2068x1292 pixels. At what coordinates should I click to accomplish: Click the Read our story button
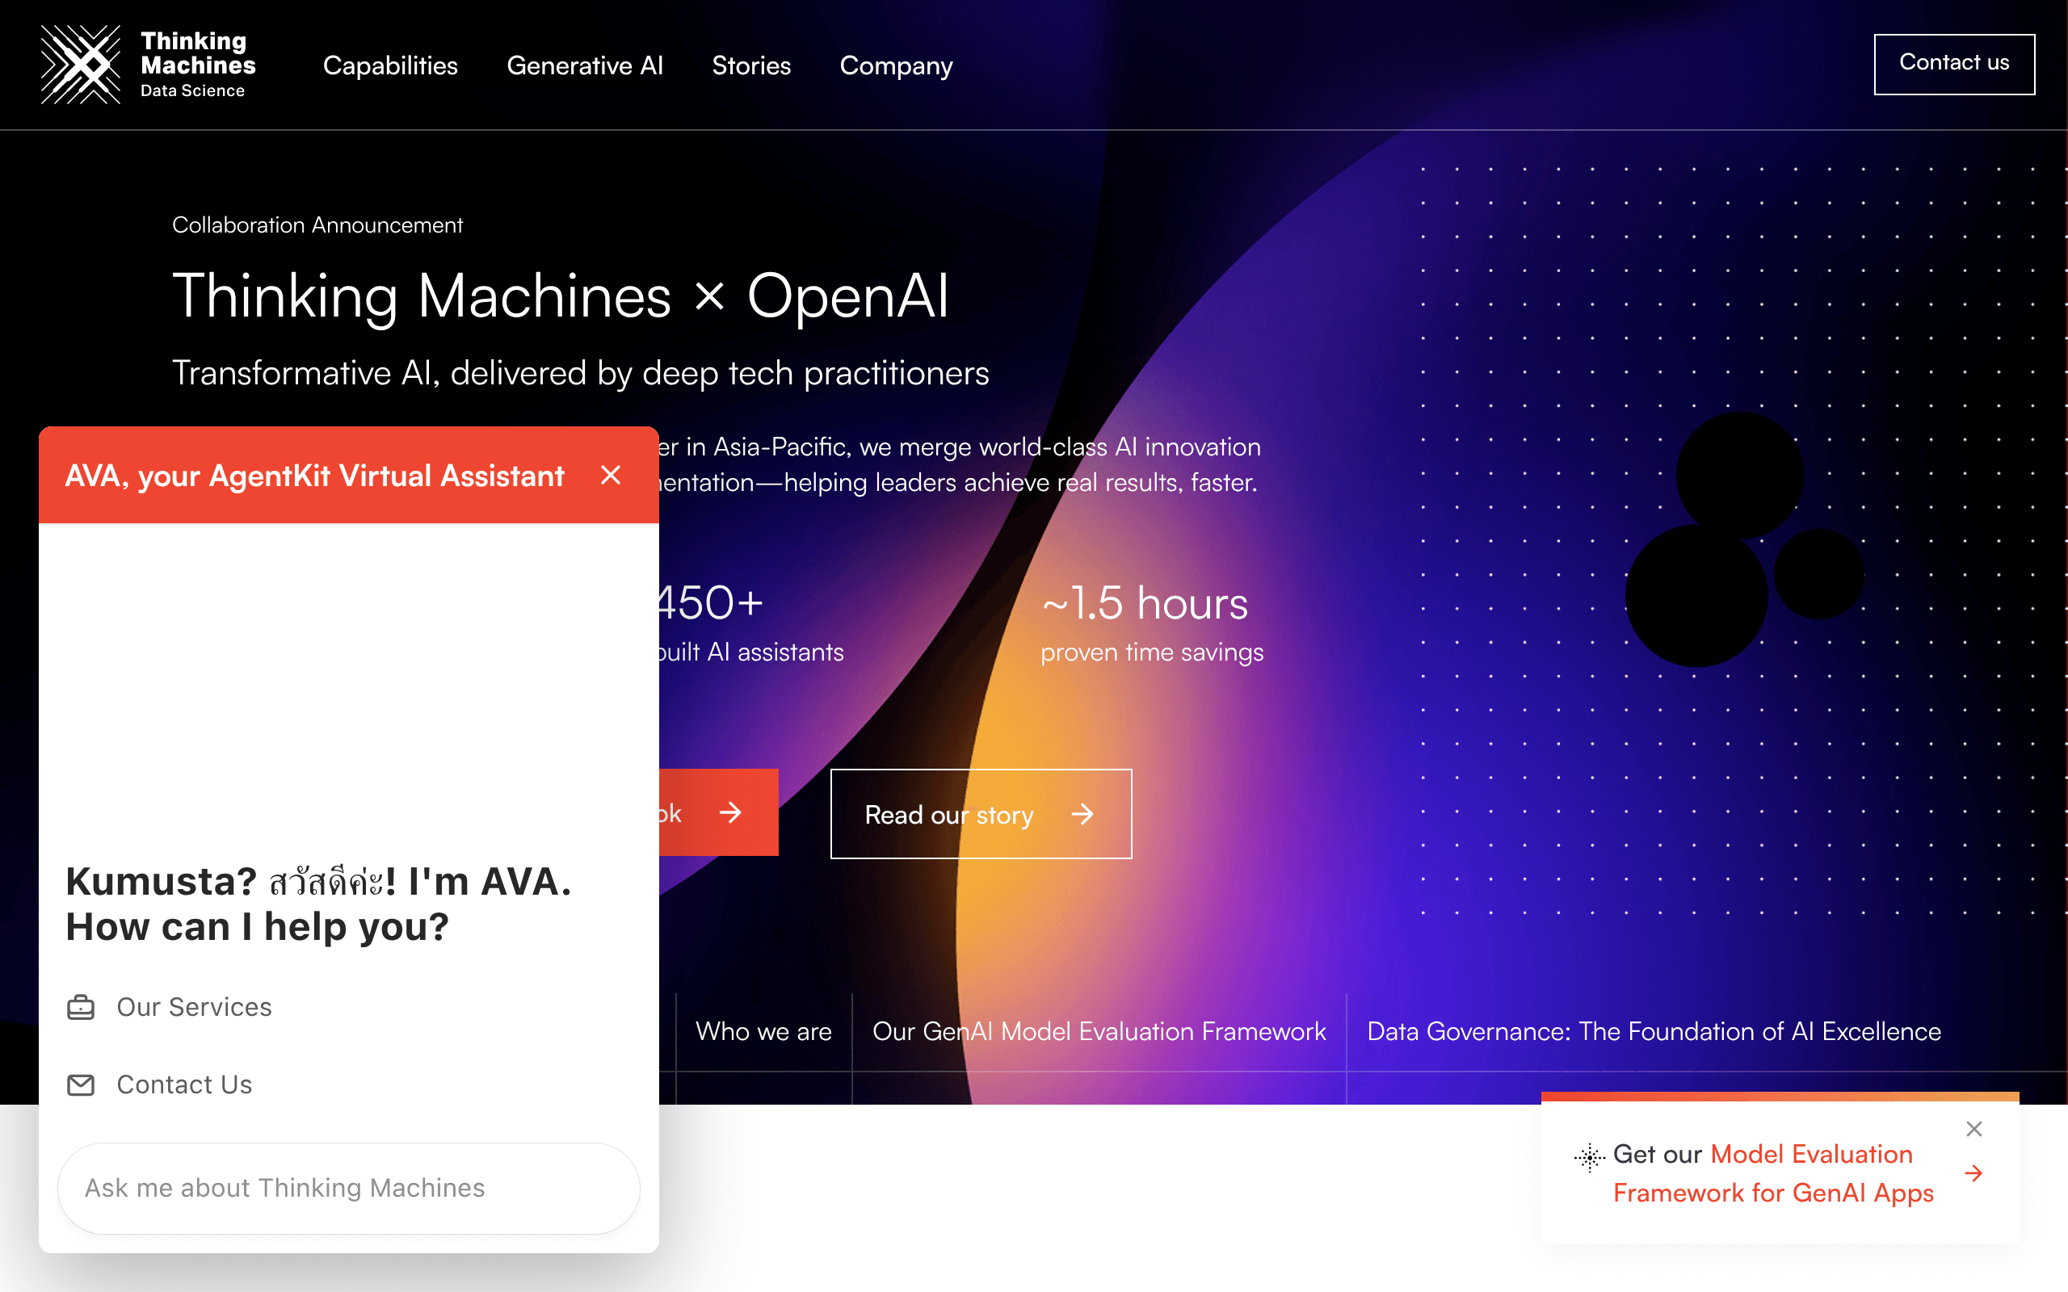pyautogui.click(x=981, y=813)
